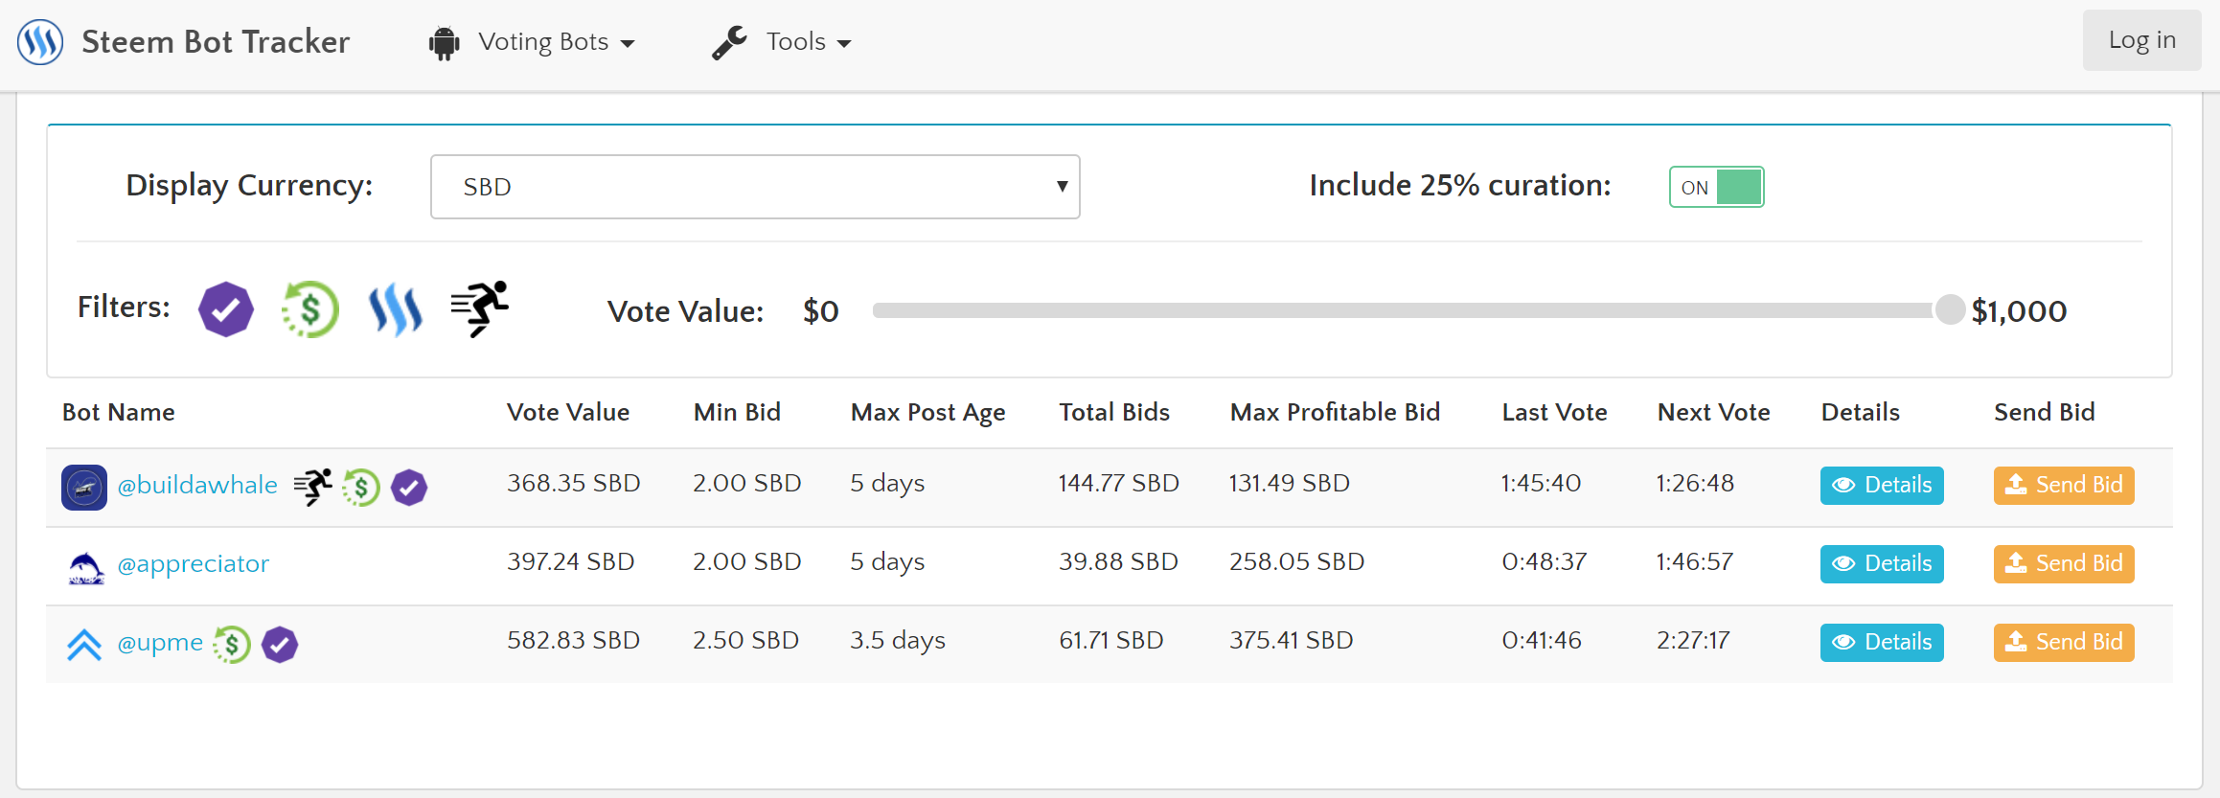Image resolution: width=2220 pixels, height=798 pixels.
Task: Click the buildawhale avatar icon
Action: click(84, 488)
